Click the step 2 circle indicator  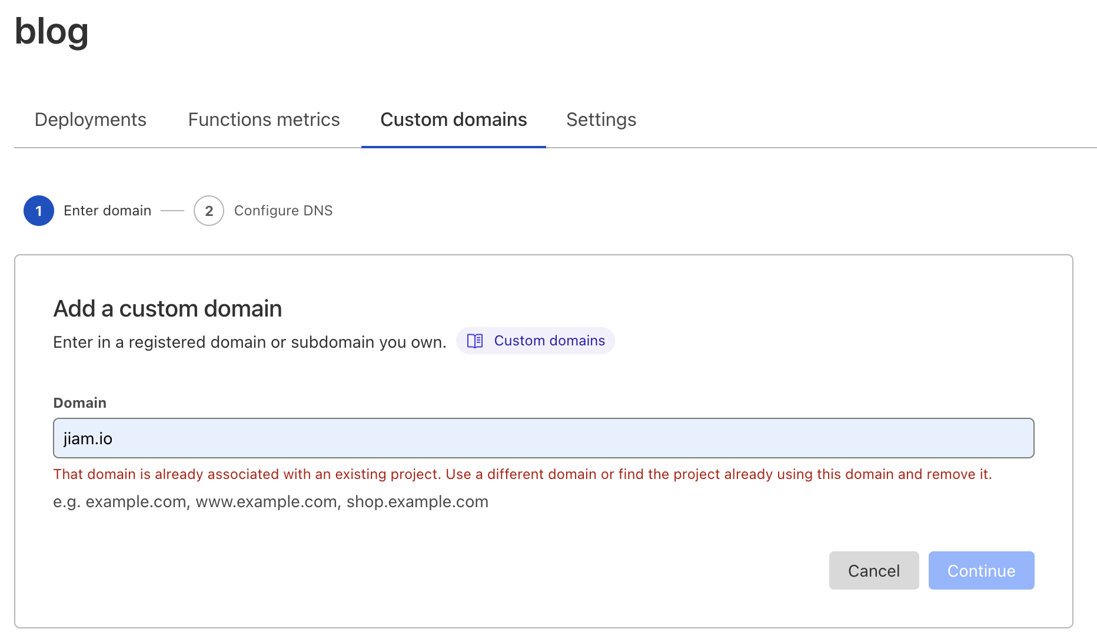(x=209, y=211)
